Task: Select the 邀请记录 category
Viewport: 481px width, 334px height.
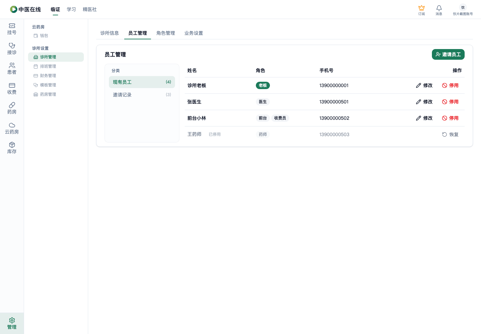Action: point(142,95)
